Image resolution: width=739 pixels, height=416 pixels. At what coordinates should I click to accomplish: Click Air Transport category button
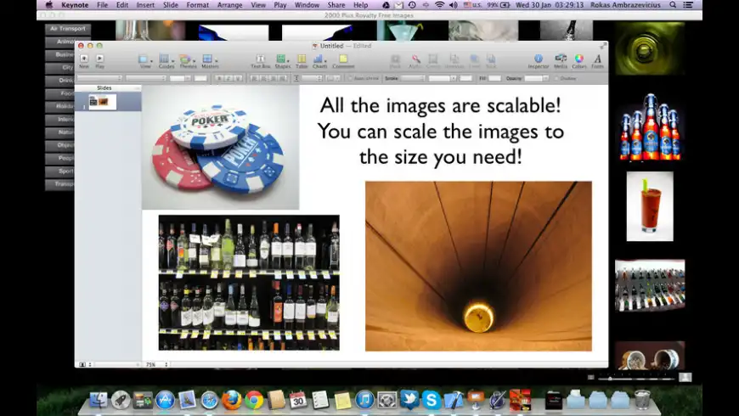68,29
